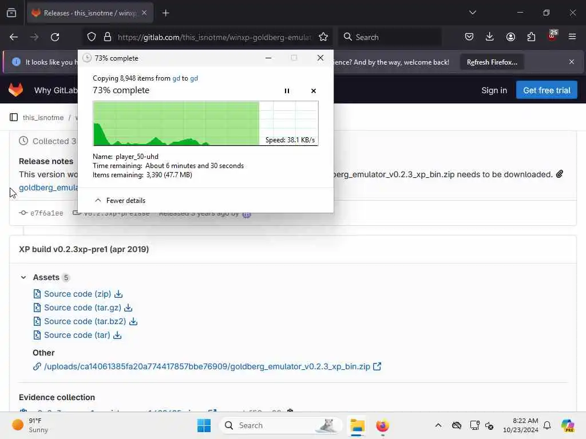Open the Firefox downloads panel

pos(490,37)
